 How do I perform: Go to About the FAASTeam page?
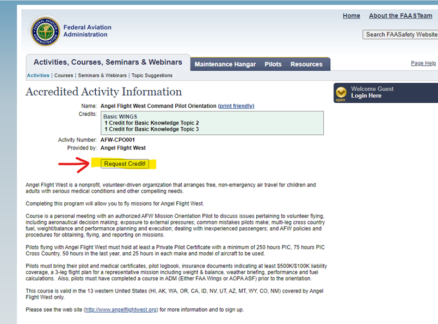click(x=400, y=16)
